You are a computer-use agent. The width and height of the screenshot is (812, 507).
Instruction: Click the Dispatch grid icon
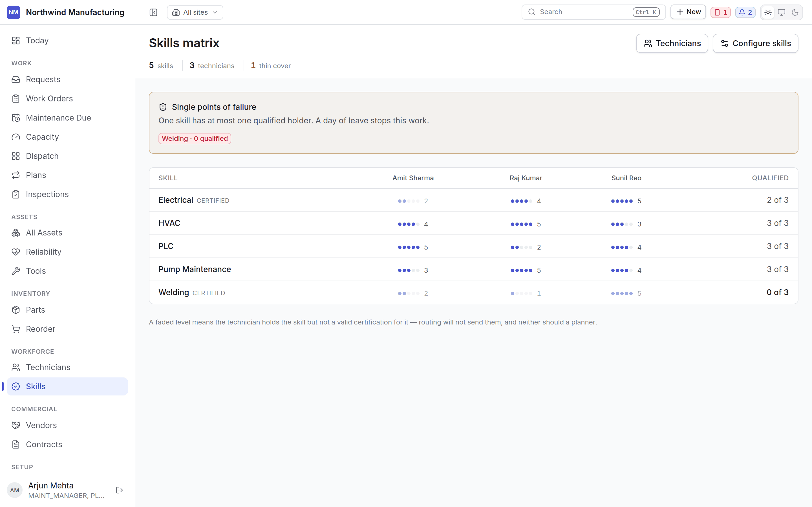point(16,156)
